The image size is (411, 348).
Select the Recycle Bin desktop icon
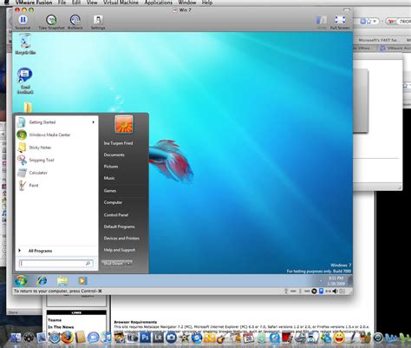(25, 44)
